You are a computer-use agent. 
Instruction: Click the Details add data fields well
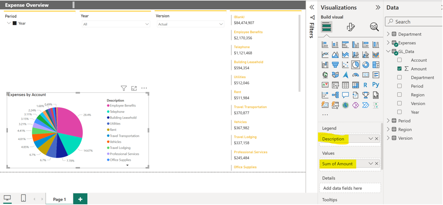click(350, 188)
